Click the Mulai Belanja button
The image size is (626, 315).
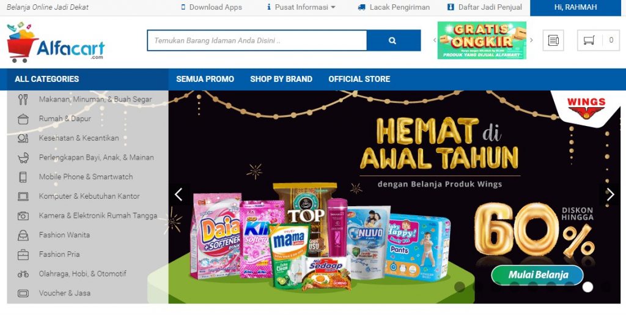click(x=537, y=275)
